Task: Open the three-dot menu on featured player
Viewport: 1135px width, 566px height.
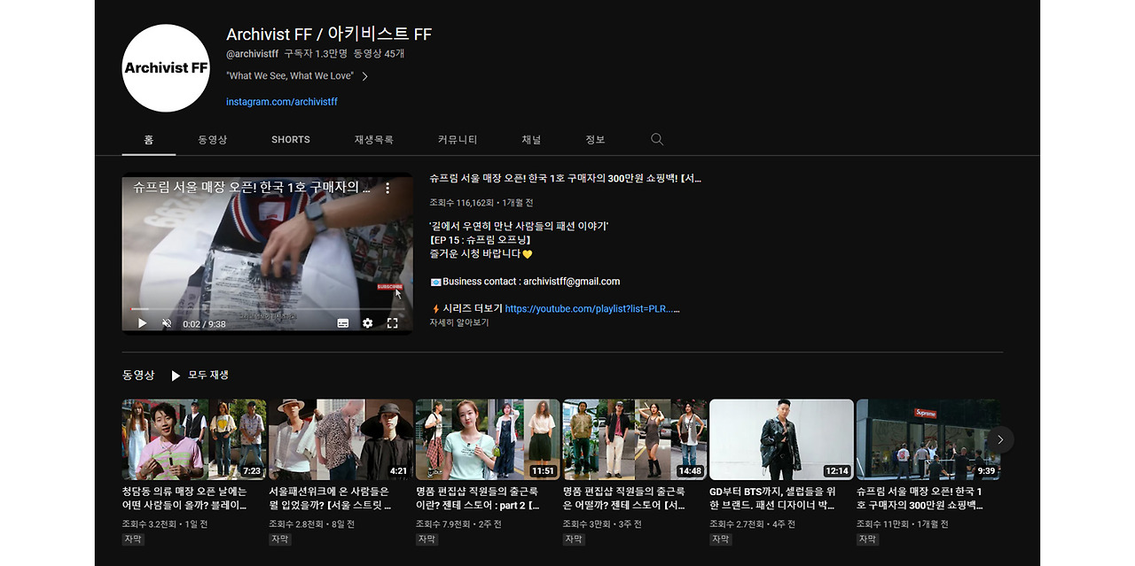Action: click(387, 188)
